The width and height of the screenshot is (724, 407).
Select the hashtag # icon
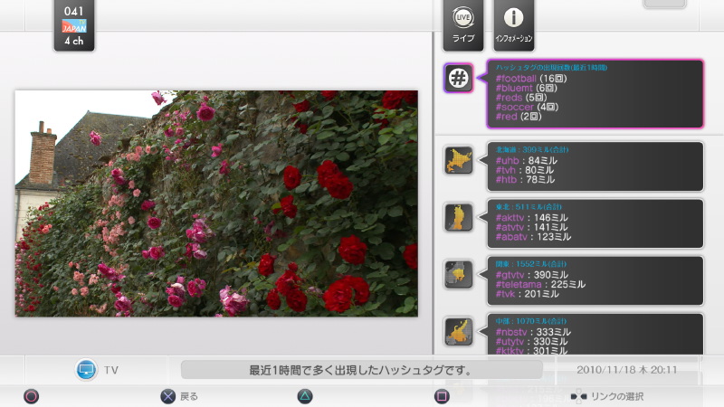[459, 79]
